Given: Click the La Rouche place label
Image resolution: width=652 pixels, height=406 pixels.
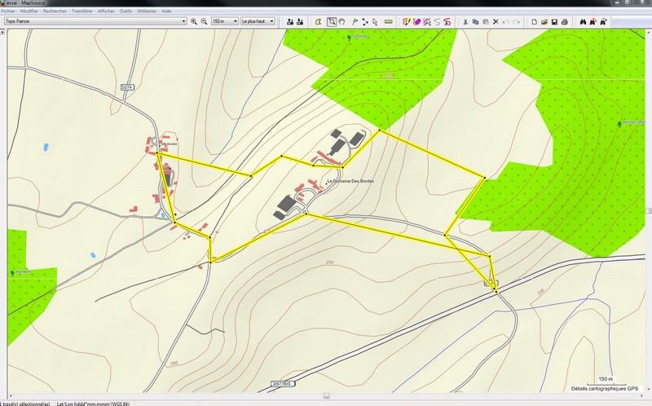Looking at the screenshot, I should [359, 36].
